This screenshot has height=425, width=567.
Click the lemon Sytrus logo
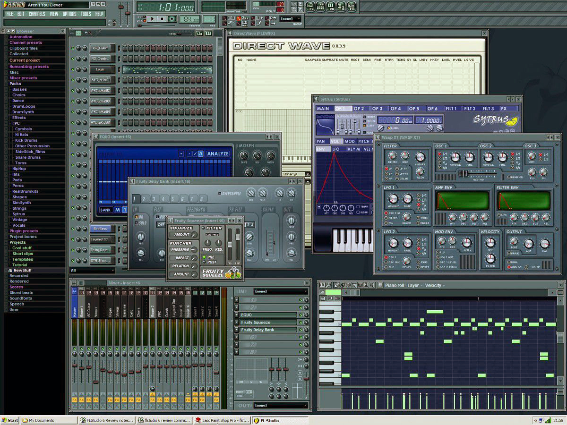pyautogui.click(x=512, y=121)
